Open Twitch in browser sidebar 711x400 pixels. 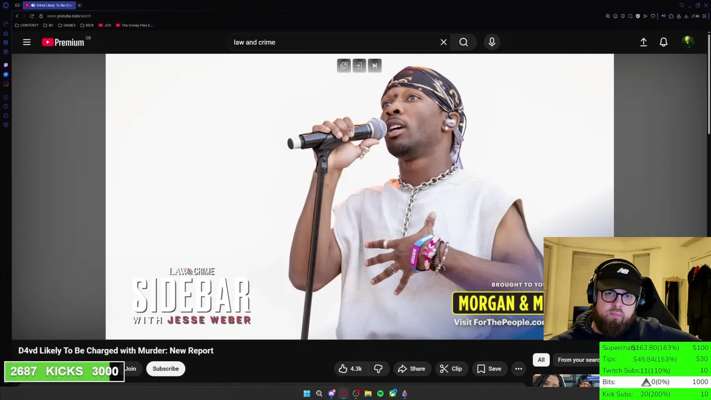point(6,65)
